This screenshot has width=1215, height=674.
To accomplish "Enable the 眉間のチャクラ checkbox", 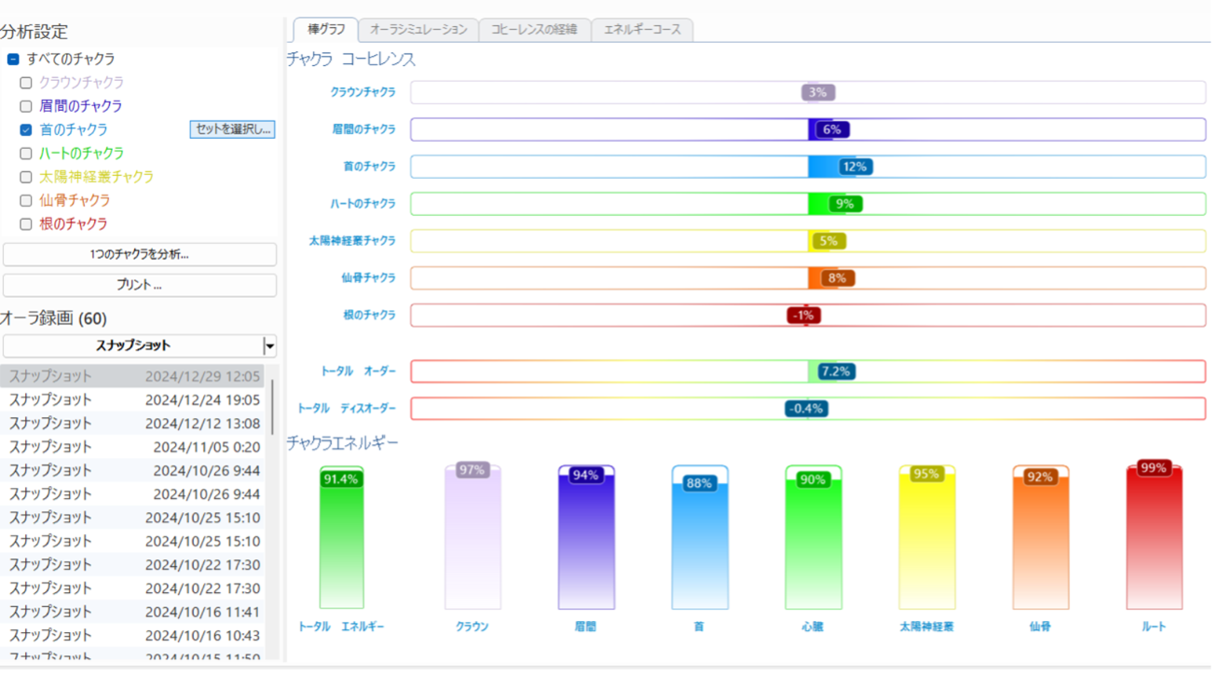I will [x=26, y=106].
